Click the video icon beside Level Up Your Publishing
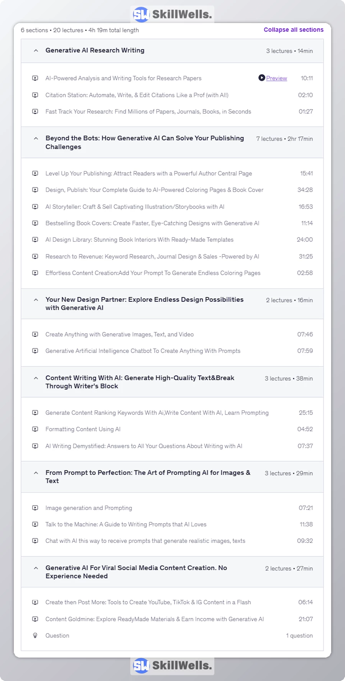 35,173
